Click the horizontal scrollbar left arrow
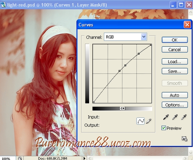The height and width of the screenshot is (160, 193). tap(90, 158)
